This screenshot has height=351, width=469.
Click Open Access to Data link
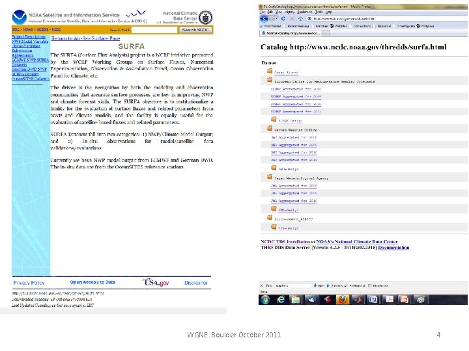click(92, 282)
